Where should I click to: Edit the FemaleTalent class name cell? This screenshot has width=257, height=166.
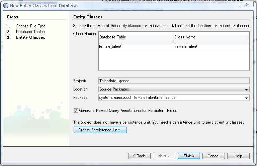click(x=211, y=46)
